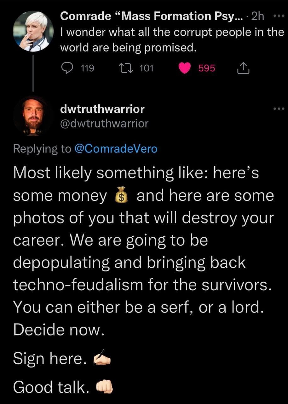The image size is (288, 404).
Task: Click the gray @dwtruthwarrior handle
Action: point(104,123)
